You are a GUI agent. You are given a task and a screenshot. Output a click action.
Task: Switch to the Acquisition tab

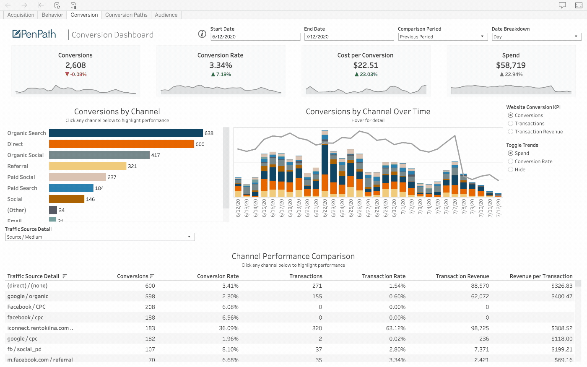(x=21, y=15)
